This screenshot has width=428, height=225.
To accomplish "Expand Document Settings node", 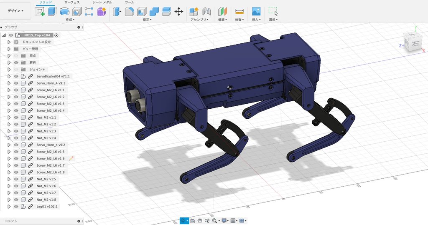I will (9, 42).
